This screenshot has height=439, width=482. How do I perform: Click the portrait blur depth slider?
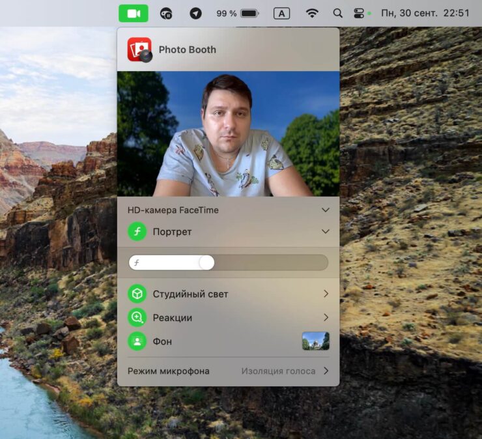pos(228,262)
